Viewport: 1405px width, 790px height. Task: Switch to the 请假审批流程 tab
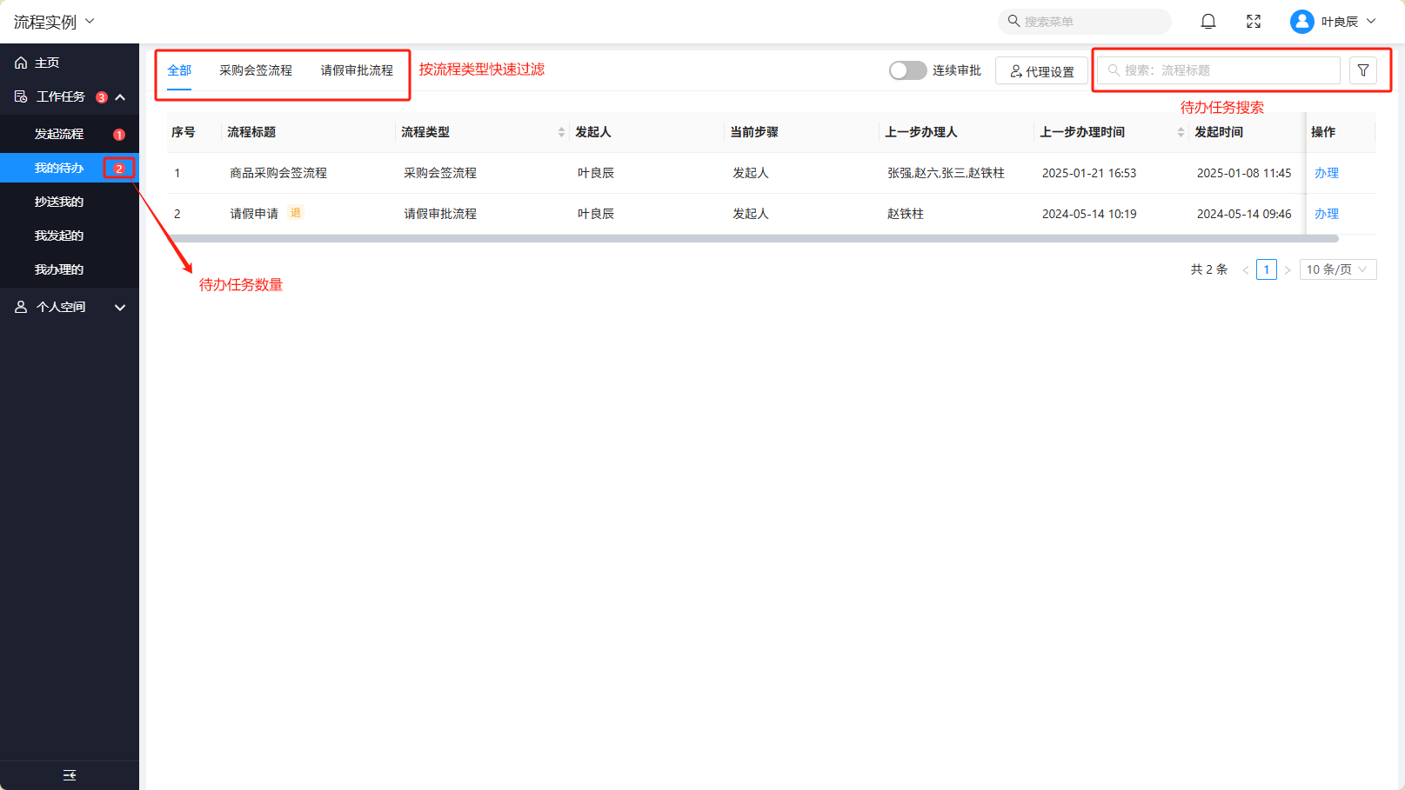[x=357, y=70]
